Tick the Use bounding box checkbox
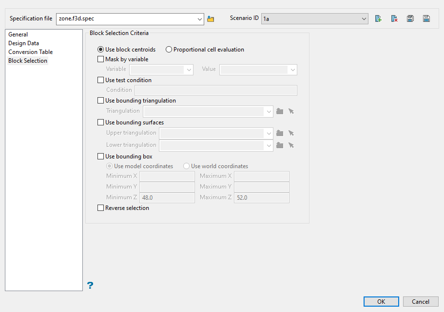The height and width of the screenshot is (312, 444). click(x=101, y=156)
